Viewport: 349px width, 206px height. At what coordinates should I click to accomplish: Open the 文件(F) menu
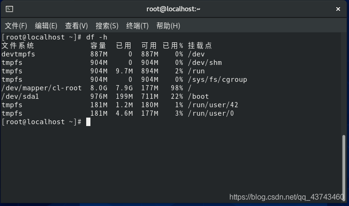pyautogui.click(x=16, y=26)
